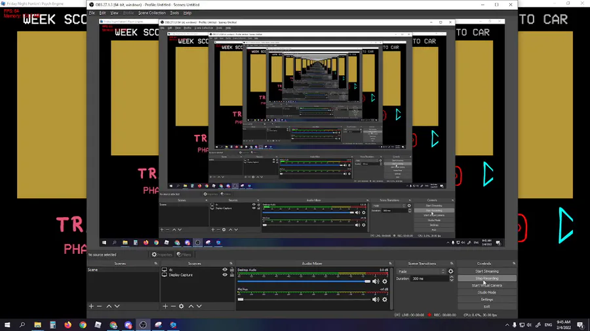The height and width of the screenshot is (331, 590).
Task: Open the Fade transition dropdown
Action: (421, 271)
